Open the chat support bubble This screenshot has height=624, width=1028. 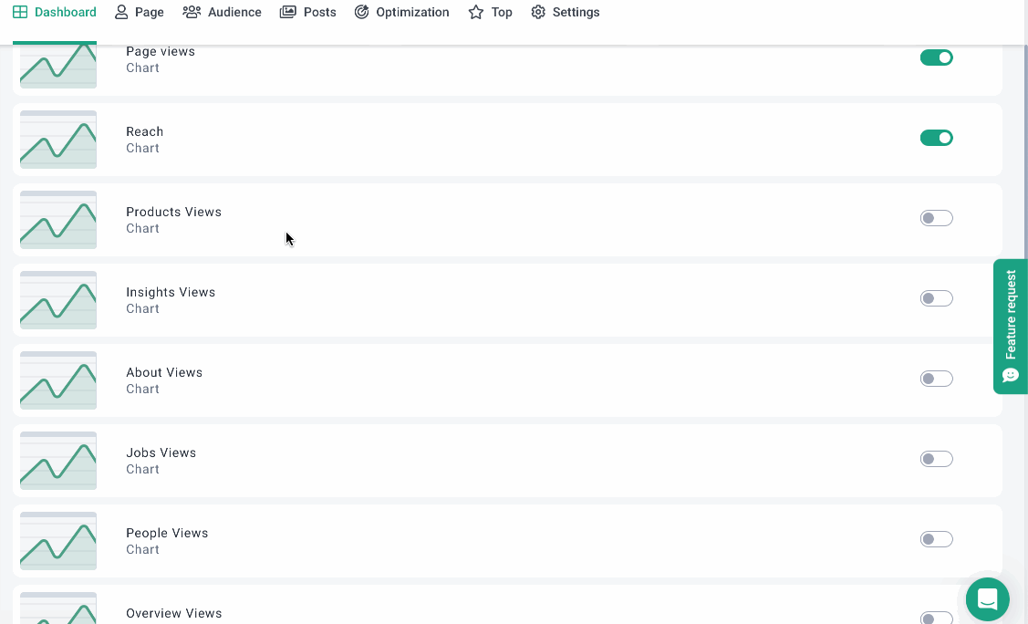point(987,599)
